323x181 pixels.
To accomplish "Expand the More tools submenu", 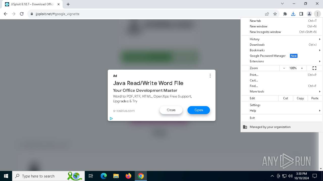I will 282,92.
